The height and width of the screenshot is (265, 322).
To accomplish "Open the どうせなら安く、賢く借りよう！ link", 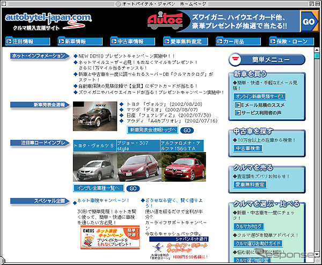I will pos(174,203).
